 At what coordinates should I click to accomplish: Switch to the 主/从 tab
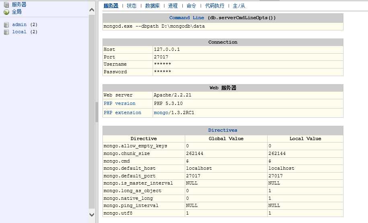point(239,6)
